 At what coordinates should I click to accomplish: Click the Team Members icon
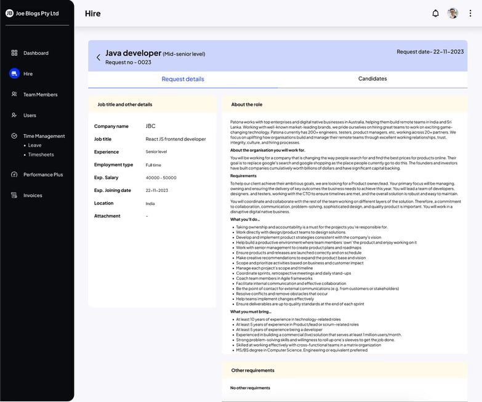click(x=14, y=95)
